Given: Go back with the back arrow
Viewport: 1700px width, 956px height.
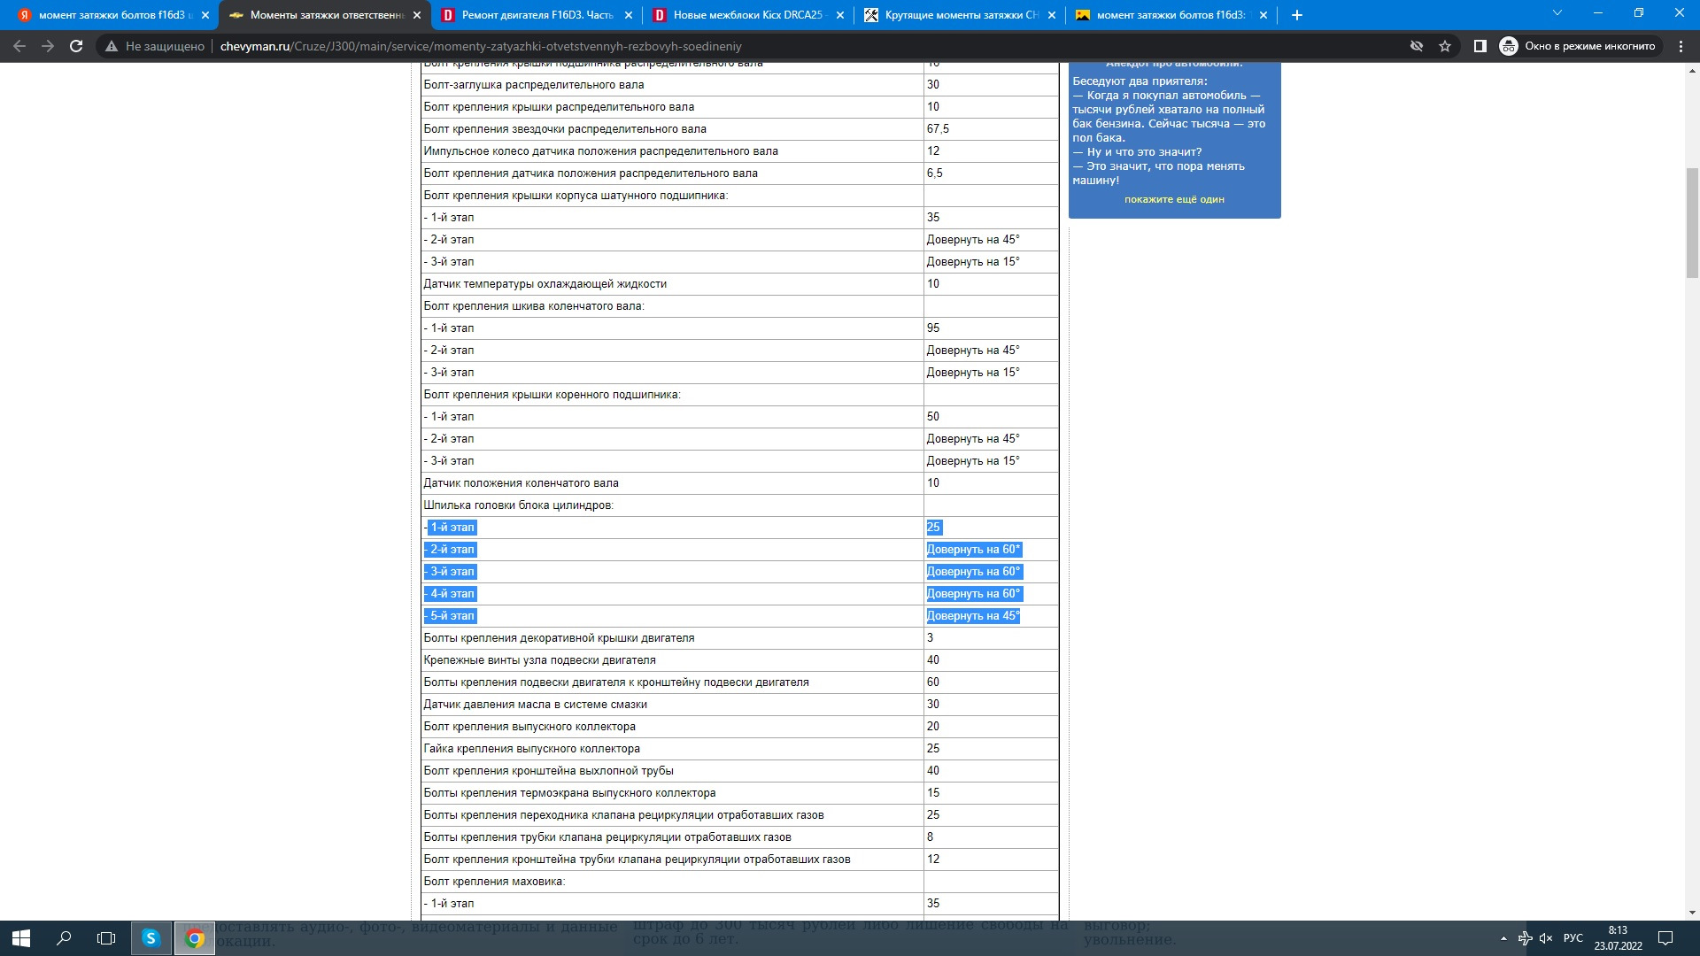Looking at the screenshot, I should [x=19, y=46].
